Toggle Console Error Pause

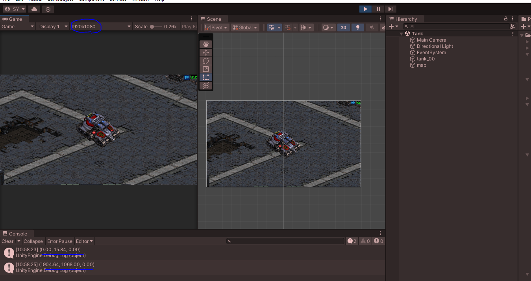60,241
